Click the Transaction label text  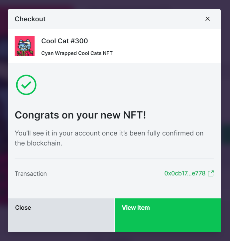click(31, 174)
